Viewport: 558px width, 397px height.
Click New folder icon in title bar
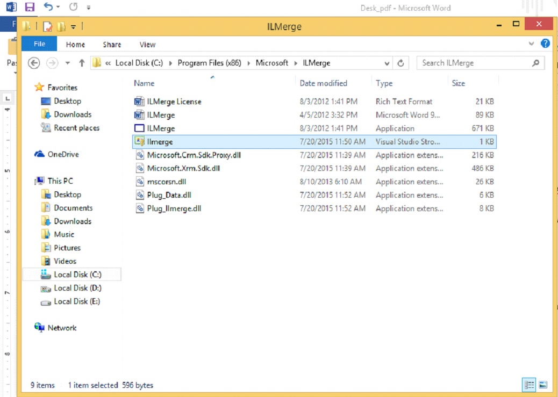[61, 26]
